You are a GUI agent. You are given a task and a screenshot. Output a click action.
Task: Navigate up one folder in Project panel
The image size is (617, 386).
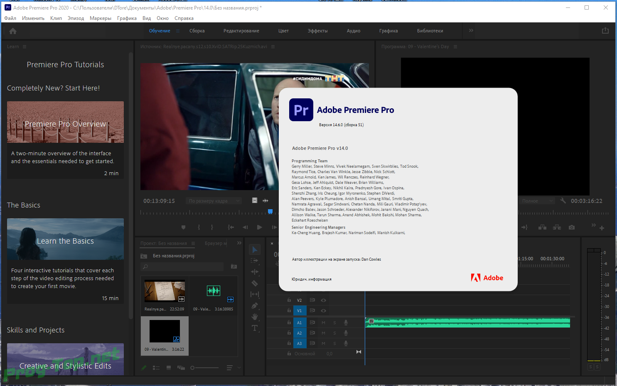coord(144,256)
